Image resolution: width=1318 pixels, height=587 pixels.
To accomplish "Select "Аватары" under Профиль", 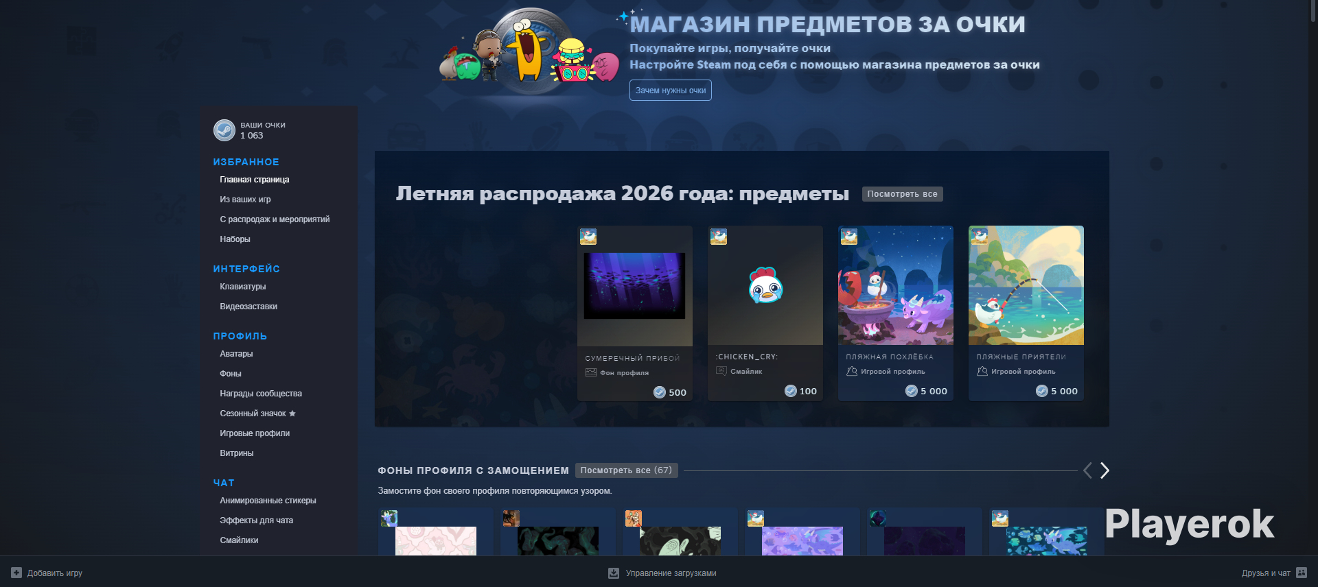I will 236,354.
